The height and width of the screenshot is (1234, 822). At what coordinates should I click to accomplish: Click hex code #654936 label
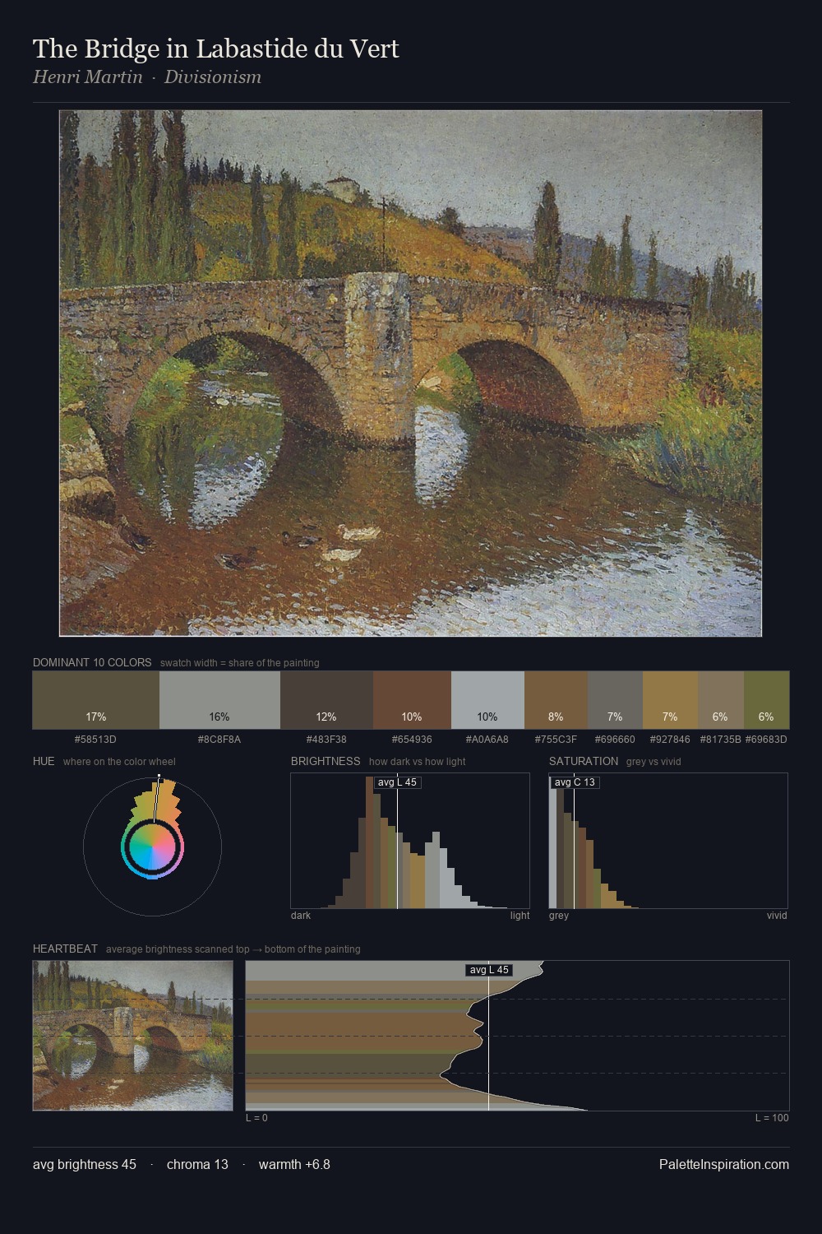tap(412, 739)
